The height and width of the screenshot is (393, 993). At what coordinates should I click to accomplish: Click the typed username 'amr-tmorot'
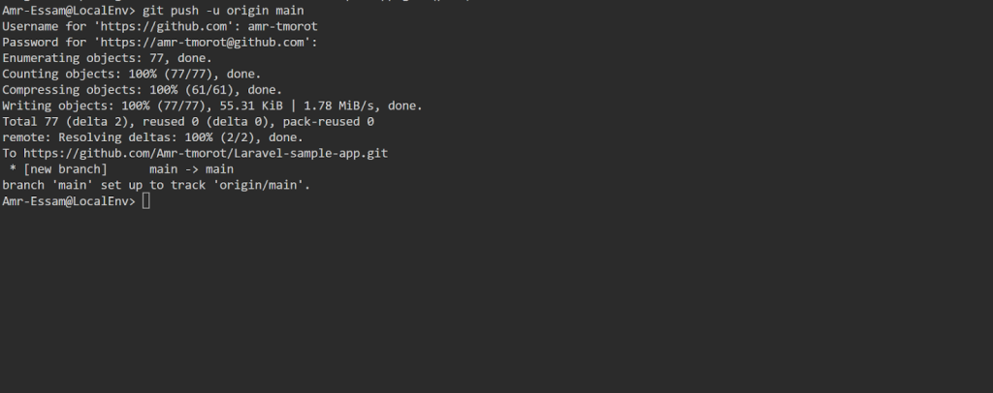point(283,26)
